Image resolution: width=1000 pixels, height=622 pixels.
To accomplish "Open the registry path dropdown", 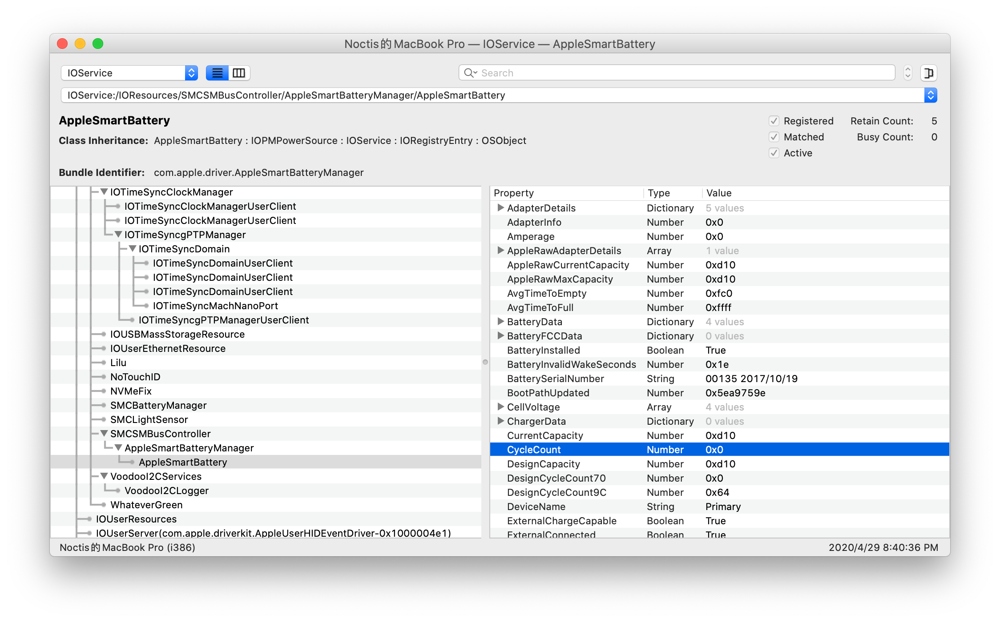I will click(930, 95).
